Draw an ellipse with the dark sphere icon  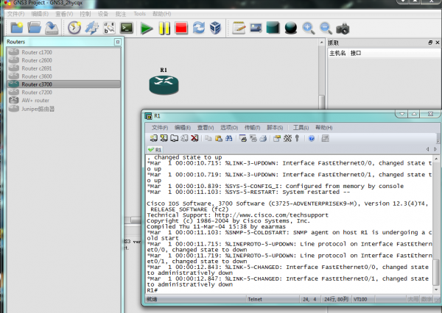coord(291,28)
